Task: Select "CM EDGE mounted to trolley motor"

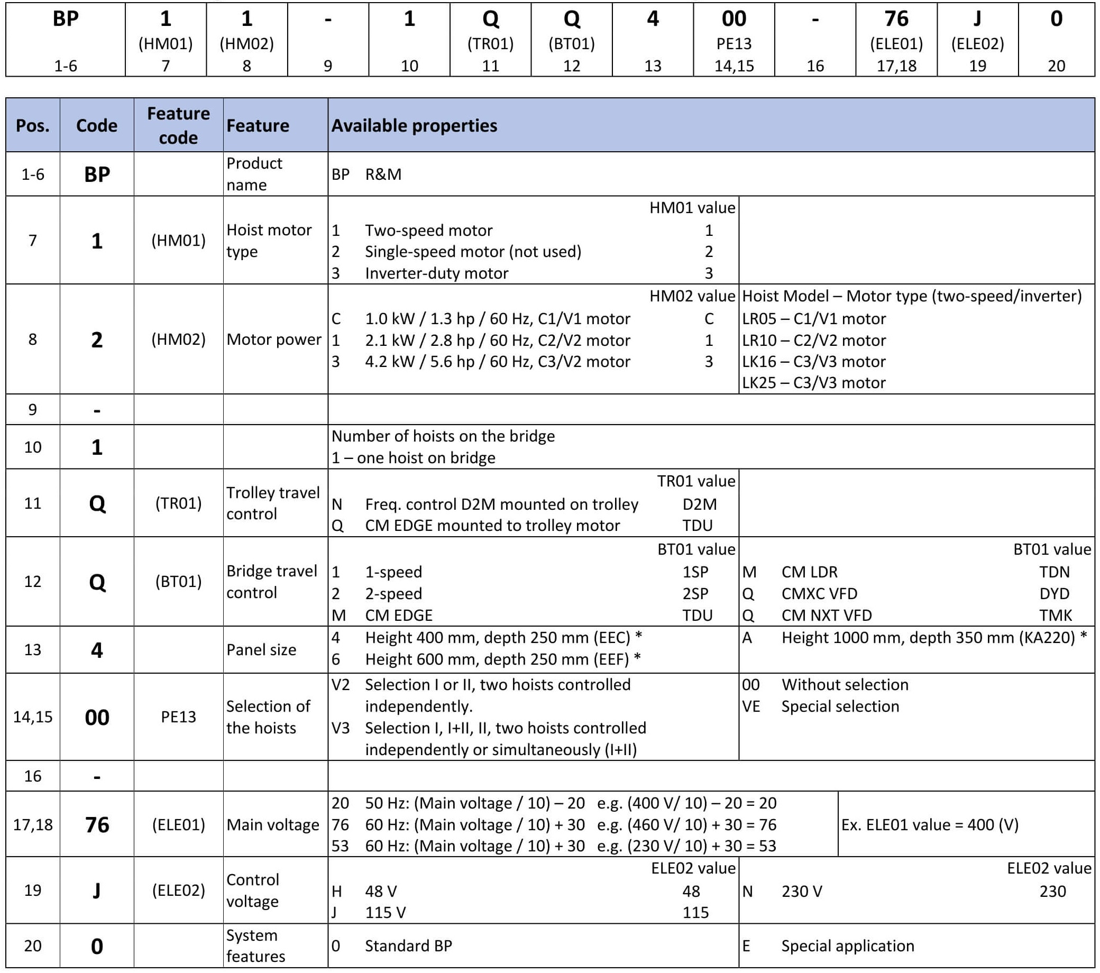Action: pos(492,525)
